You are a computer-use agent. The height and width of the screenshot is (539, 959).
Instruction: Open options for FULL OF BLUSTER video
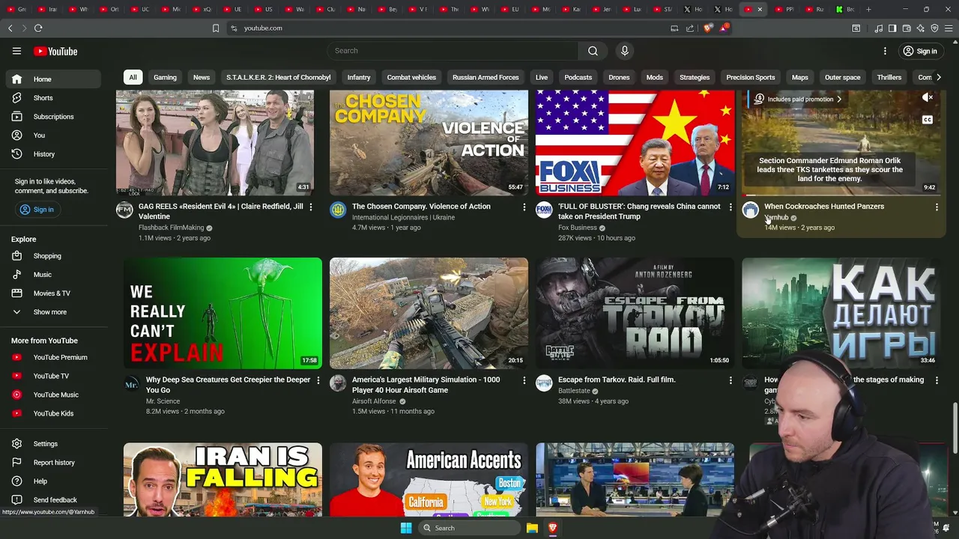click(730, 207)
